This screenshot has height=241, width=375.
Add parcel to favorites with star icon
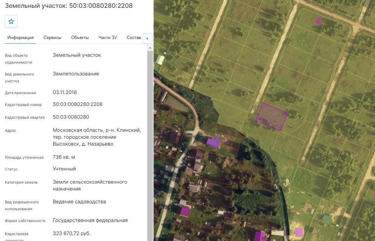(x=11, y=22)
